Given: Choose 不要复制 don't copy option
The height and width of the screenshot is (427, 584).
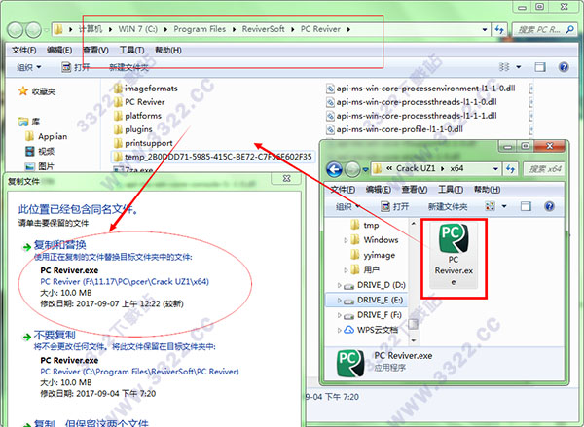Looking at the screenshot, I should tap(55, 335).
